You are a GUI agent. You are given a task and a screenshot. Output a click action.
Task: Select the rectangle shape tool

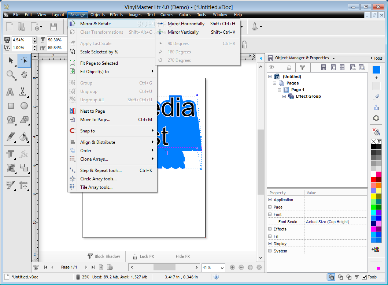(x=11, y=106)
